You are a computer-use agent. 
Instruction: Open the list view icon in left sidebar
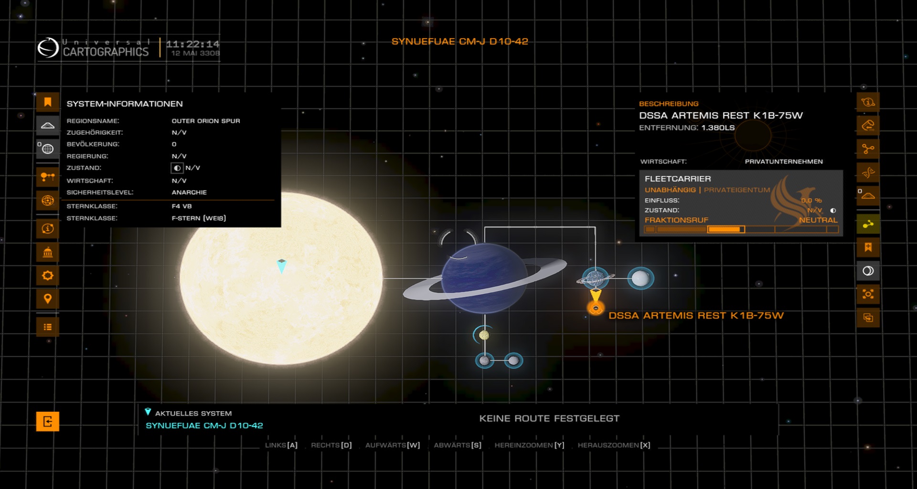tap(48, 327)
